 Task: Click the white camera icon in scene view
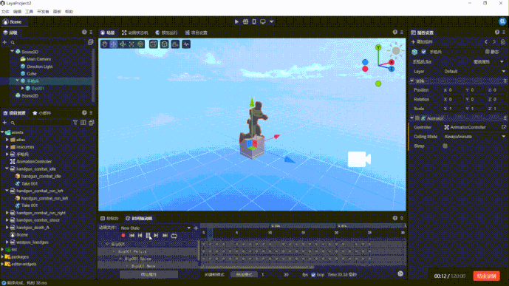tap(359, 159)
